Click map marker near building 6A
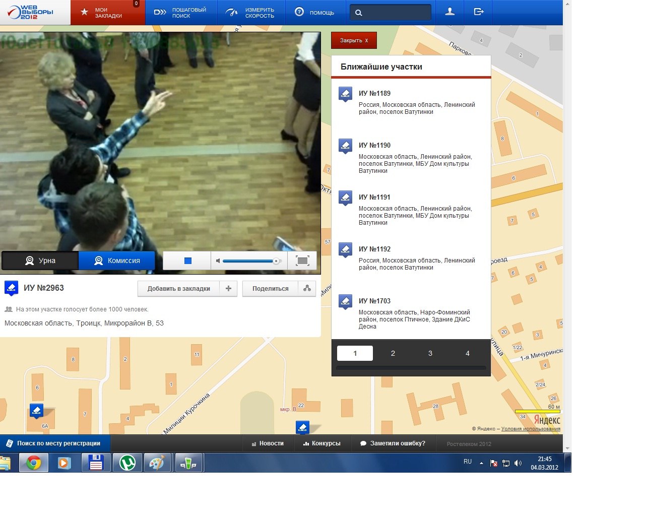 click(36, 411)
